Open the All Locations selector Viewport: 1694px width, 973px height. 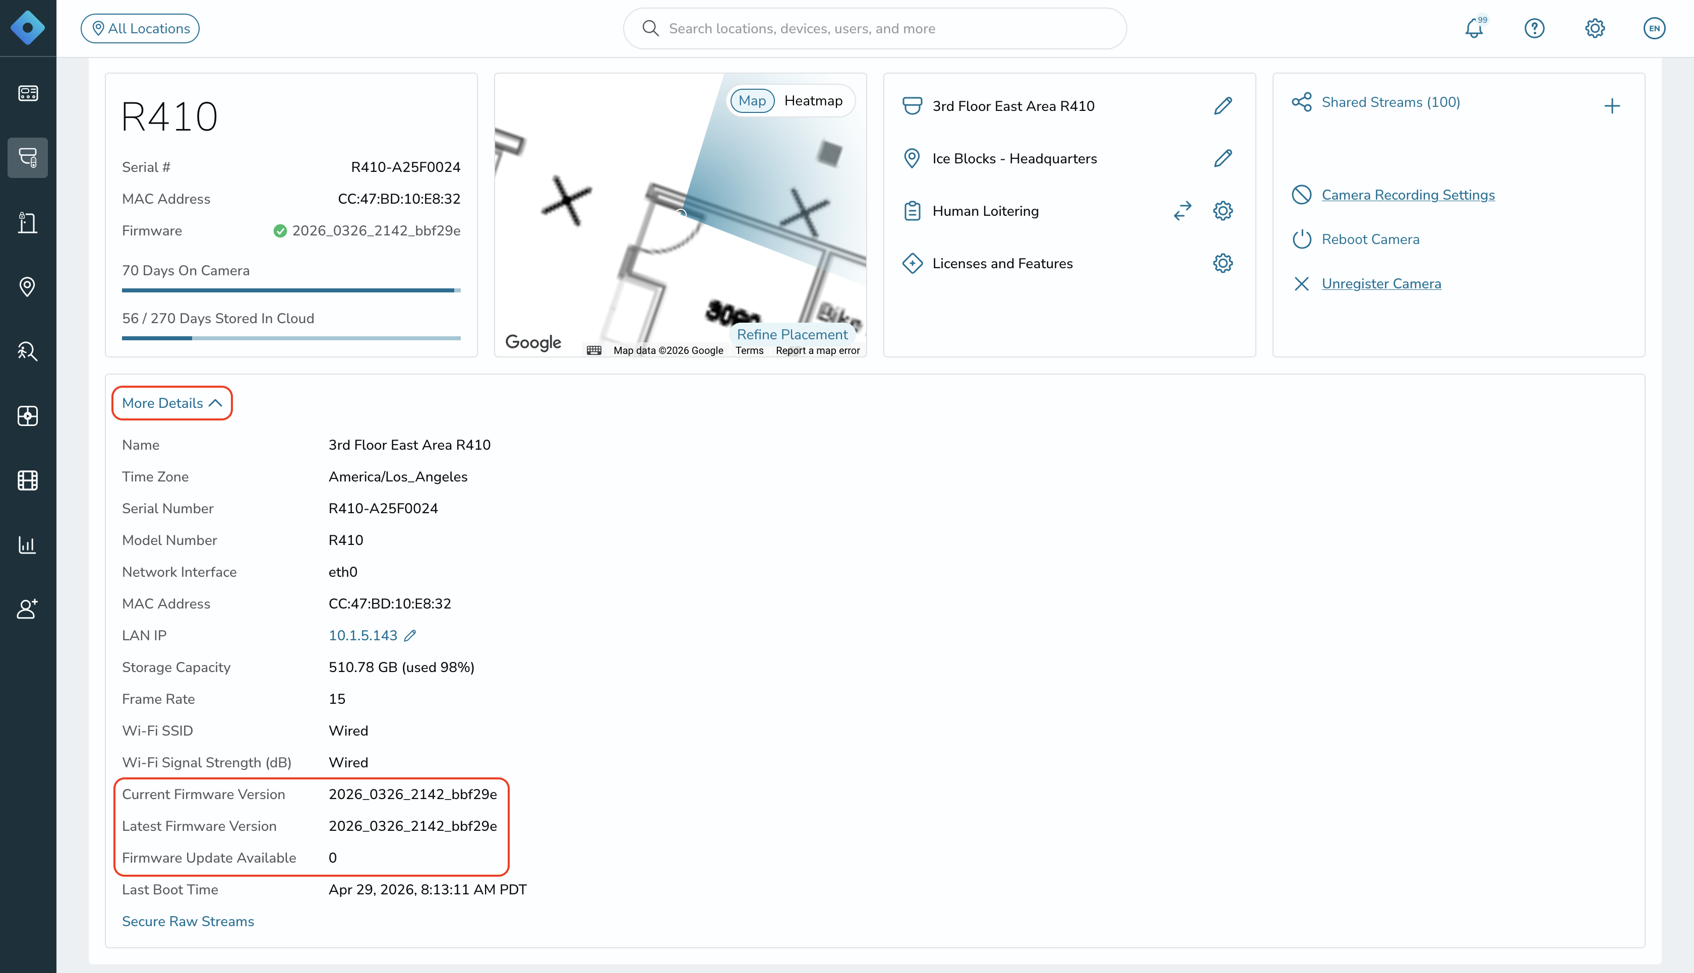140,28
